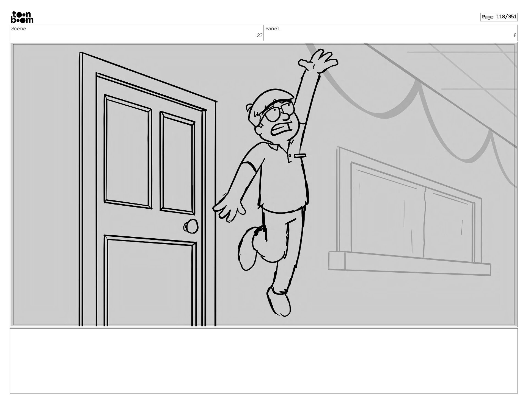The image size is (528, 408).
Task: Click the Toon Boom logo
Action: point(22,17)
